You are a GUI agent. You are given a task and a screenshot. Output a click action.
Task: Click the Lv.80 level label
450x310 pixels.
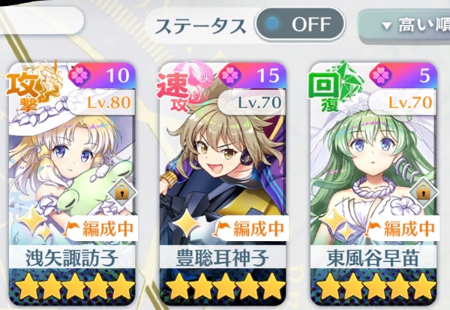pos(109,103)
